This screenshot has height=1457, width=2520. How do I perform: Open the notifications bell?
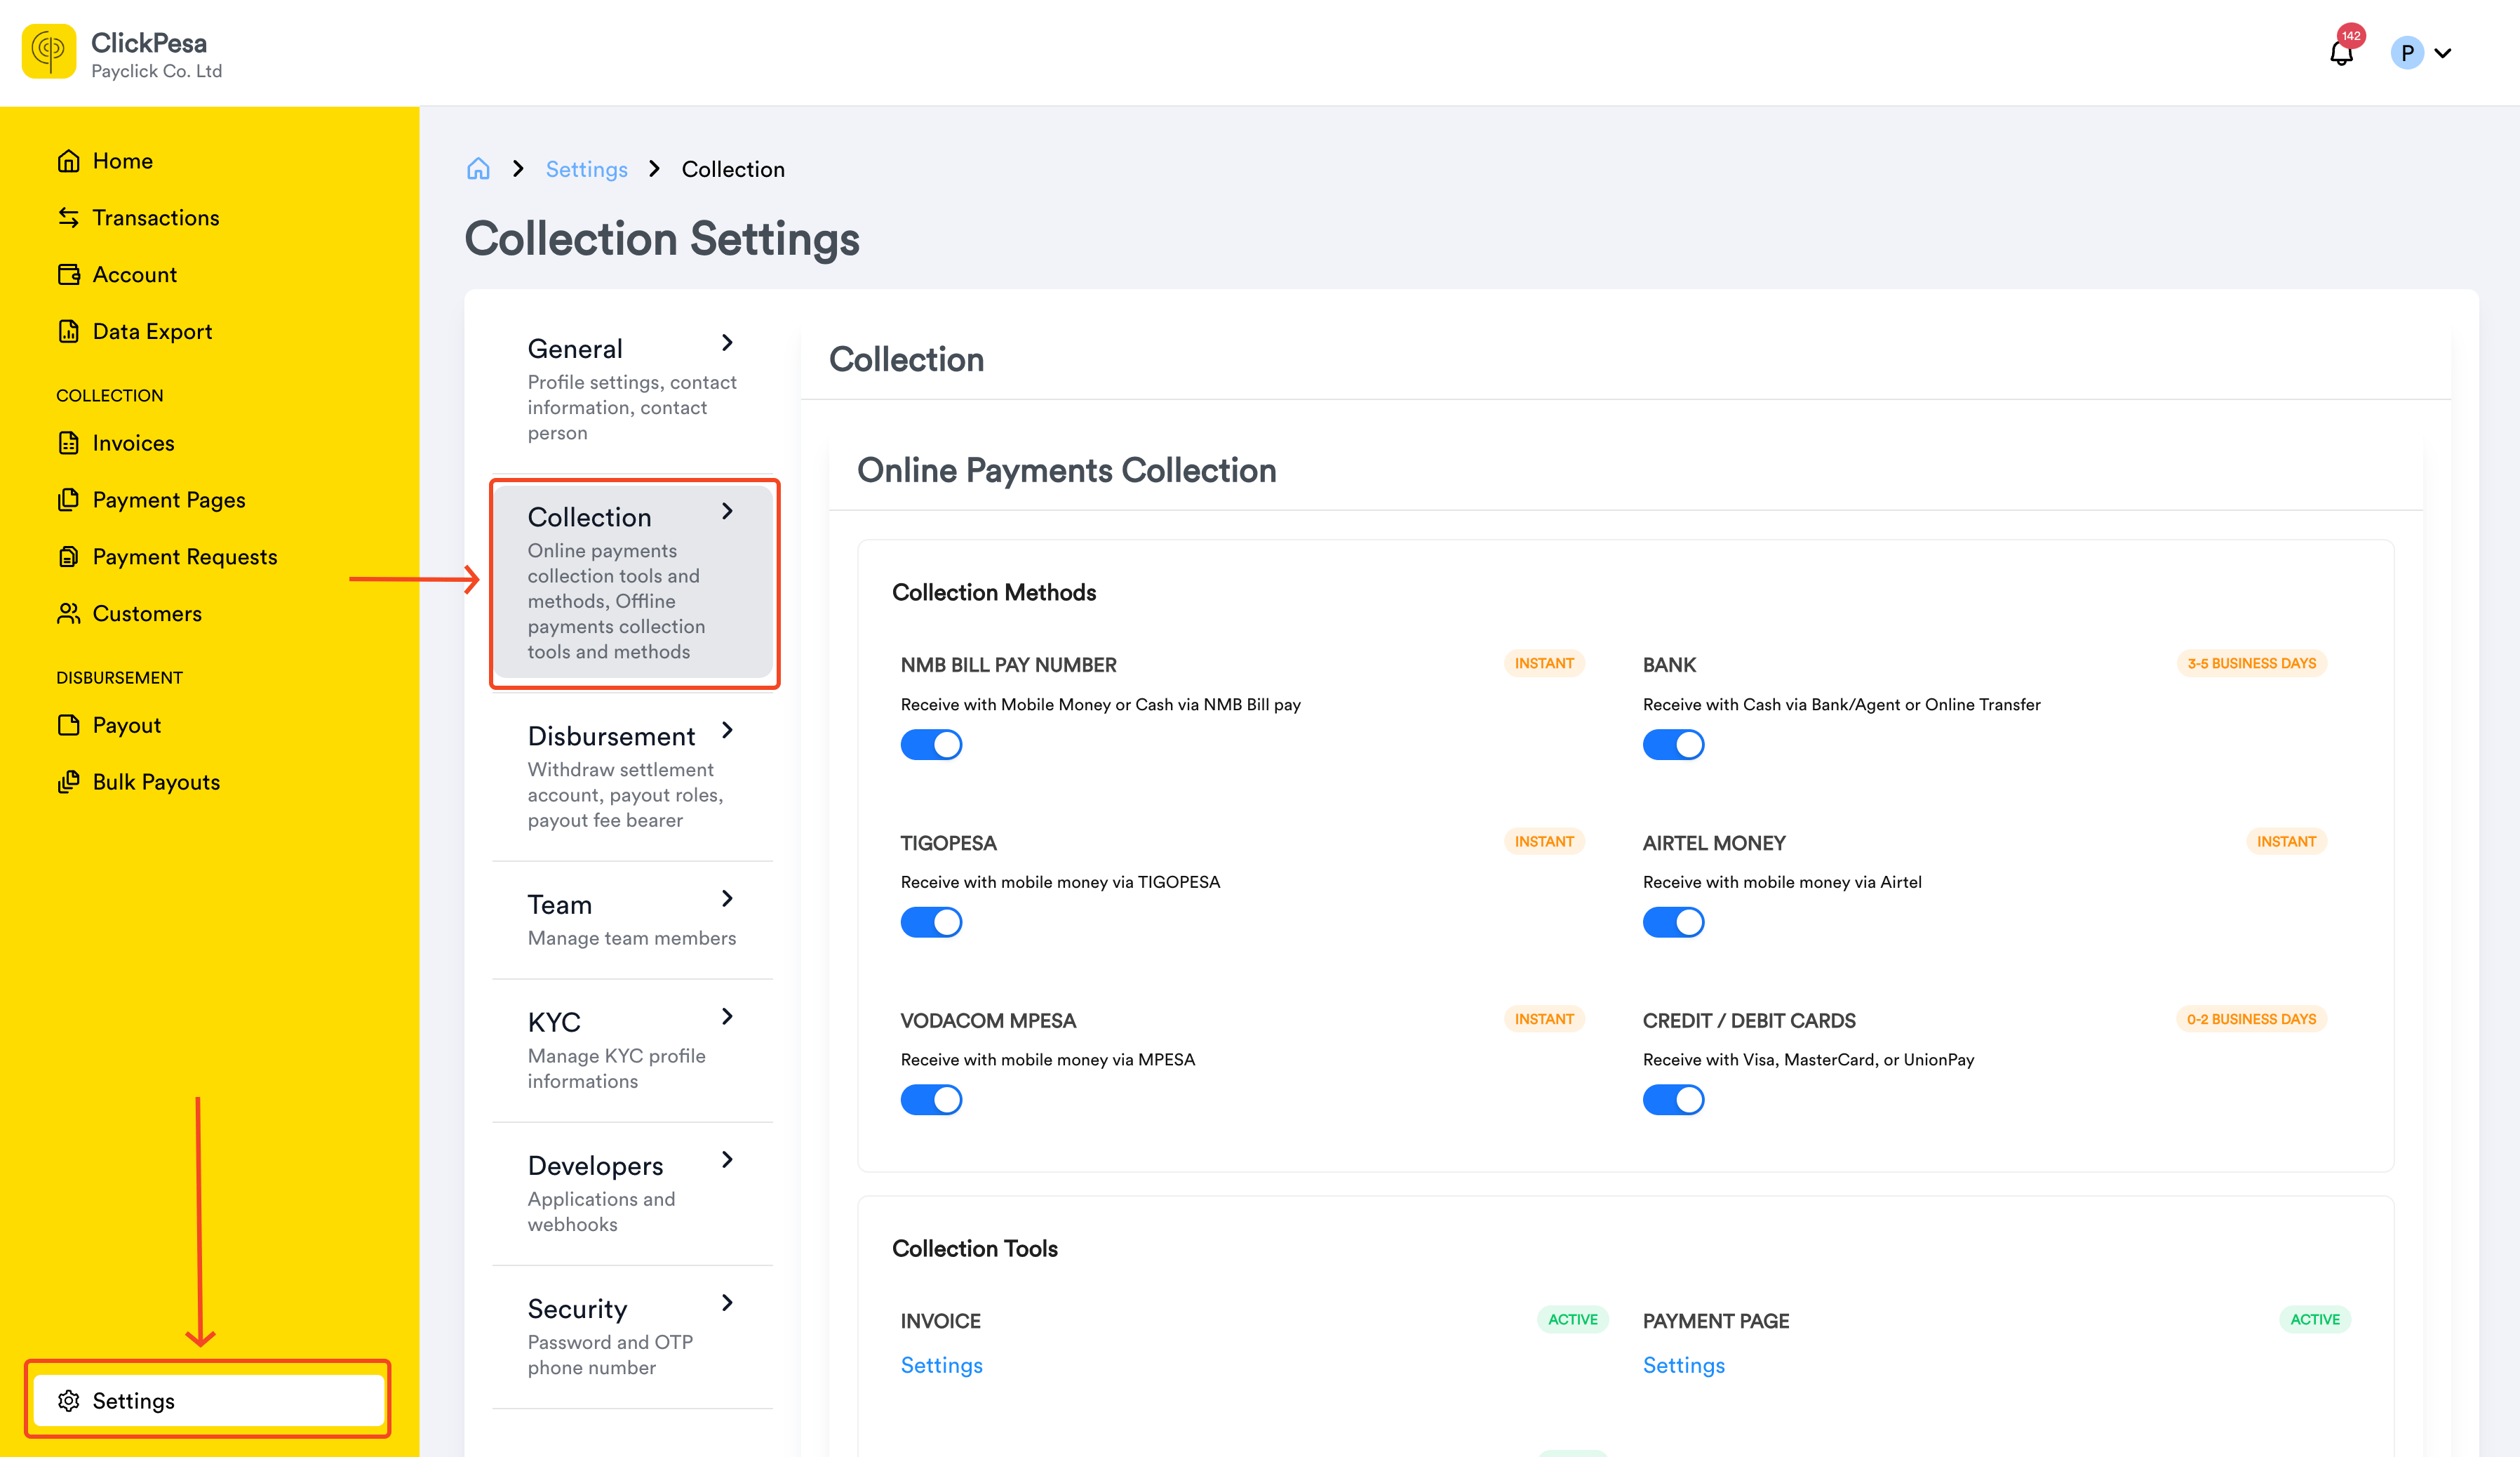point(2340,54)
